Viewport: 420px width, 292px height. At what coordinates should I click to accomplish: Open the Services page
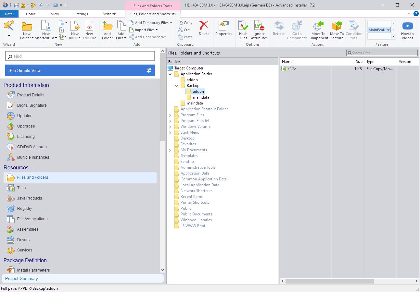click(25, 250)
